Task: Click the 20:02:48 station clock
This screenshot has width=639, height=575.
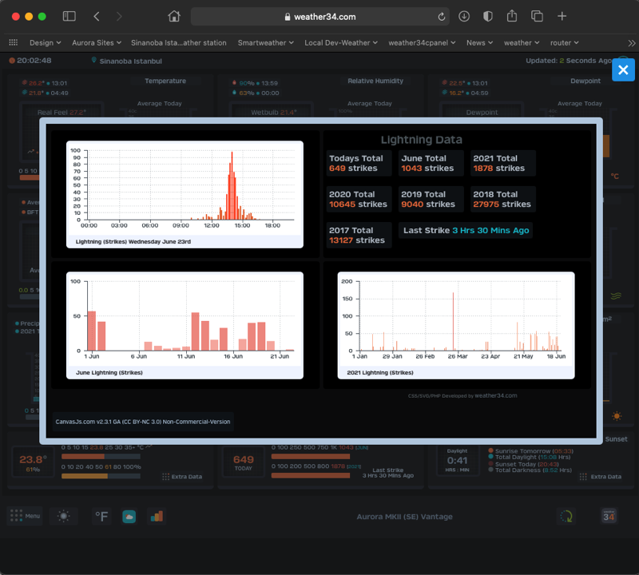Action: tap(34, 61)
